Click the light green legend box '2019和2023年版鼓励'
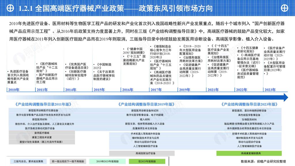Image resolution: width=295 pixels, height=166 pixels. (107, 161)
